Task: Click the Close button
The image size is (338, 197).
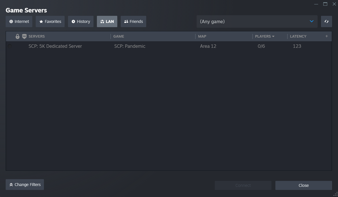Action: (303, 185)
